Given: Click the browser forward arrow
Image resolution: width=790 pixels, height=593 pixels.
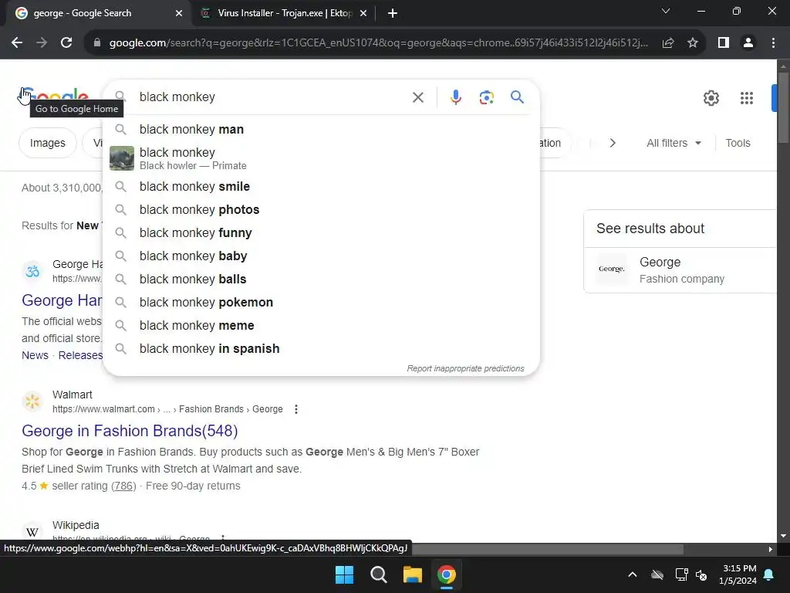Looking at the screenshot, I should click(x=42, y=43).
